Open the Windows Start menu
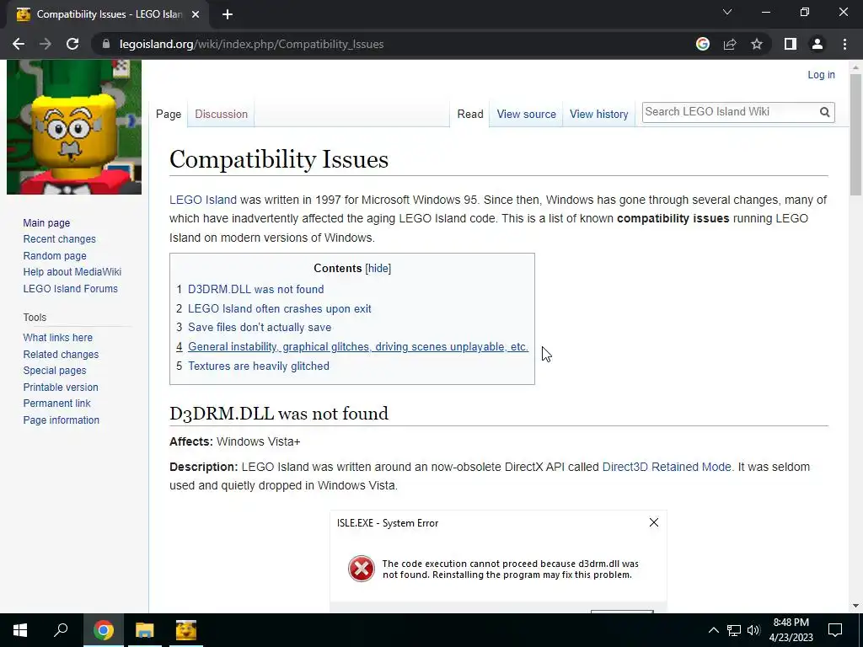Viewport: 863px width, 647px height. pos(20,630)
